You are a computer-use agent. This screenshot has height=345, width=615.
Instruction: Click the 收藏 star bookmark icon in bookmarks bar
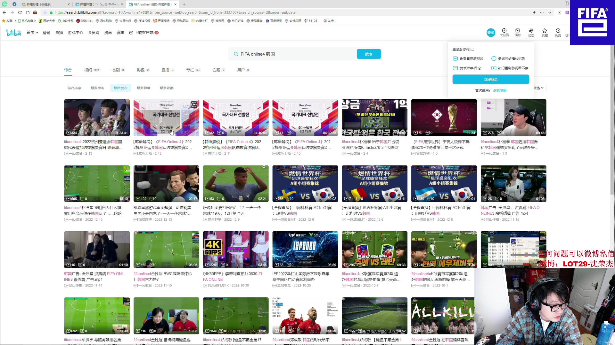point(4,21)
